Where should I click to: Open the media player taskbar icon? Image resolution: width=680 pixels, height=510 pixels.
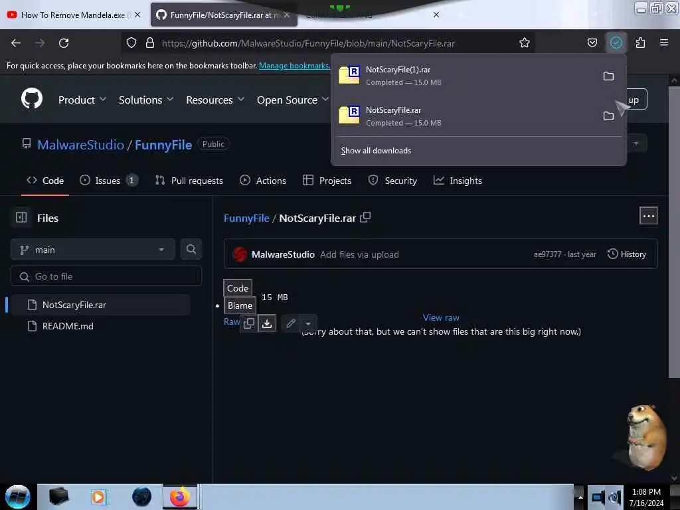click(98, 497)
